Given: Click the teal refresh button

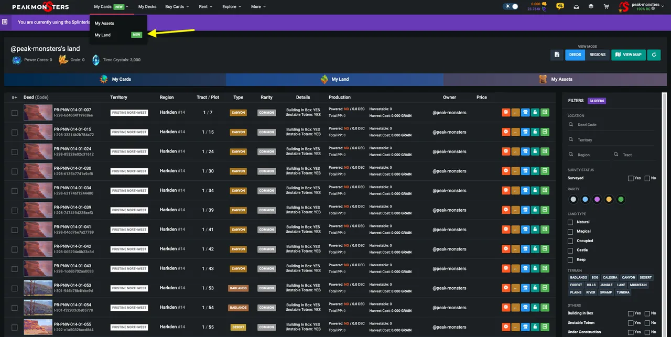Looking at the screenshot, I should click(654, 55).
